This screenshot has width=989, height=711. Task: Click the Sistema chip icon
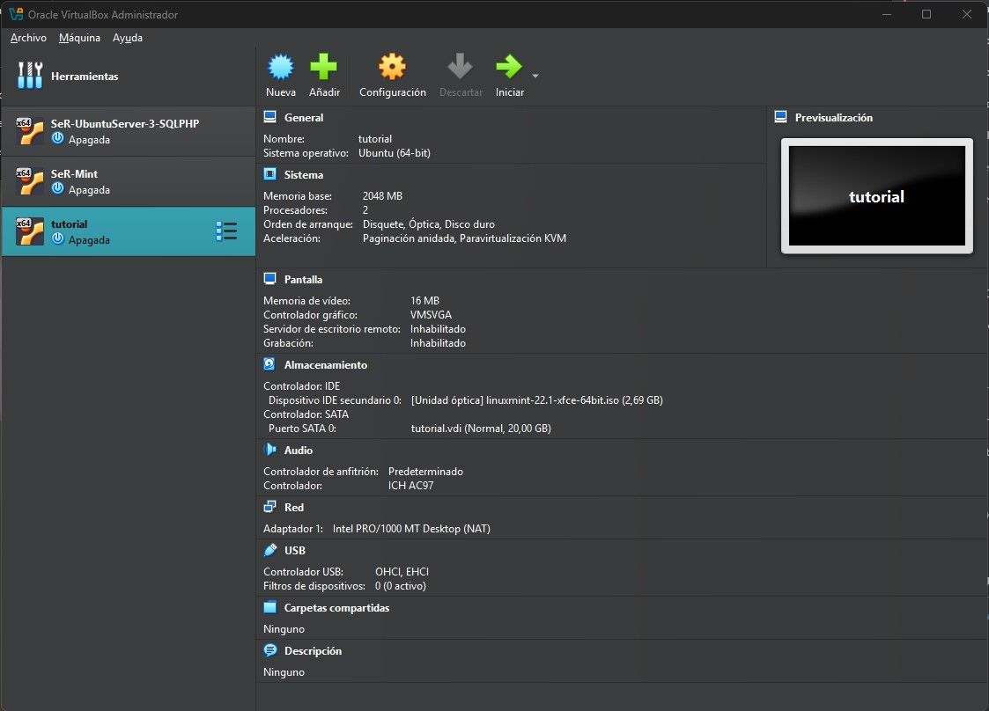coord(270,174)
